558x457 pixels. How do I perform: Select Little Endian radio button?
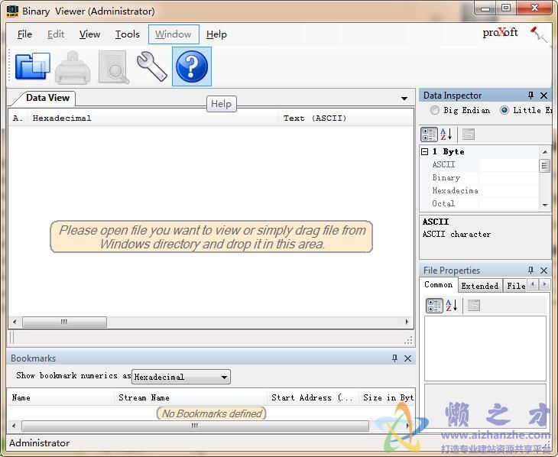tap(504, 110)
